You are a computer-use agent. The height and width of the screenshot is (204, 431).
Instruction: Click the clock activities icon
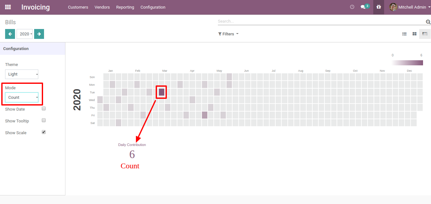(x=352, y=7)
